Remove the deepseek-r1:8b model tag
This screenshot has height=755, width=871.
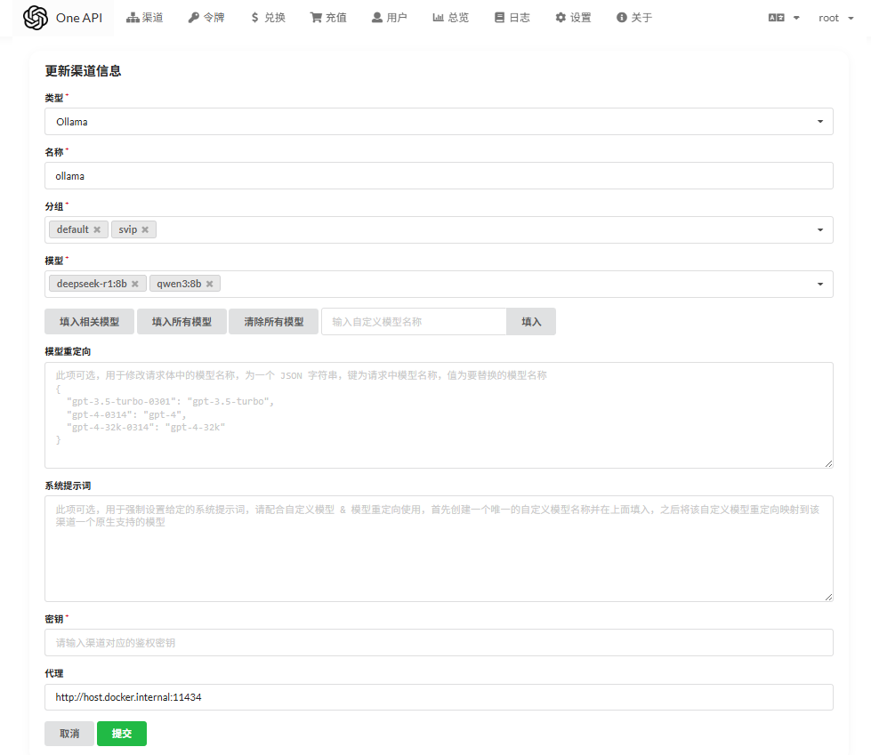click(x=135, y=284)
